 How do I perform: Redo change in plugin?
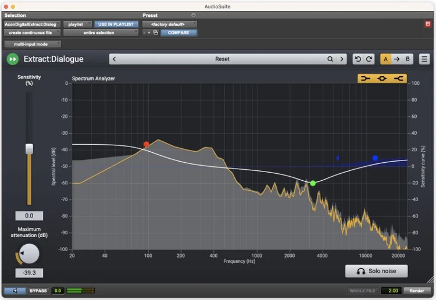pos(369,59)
